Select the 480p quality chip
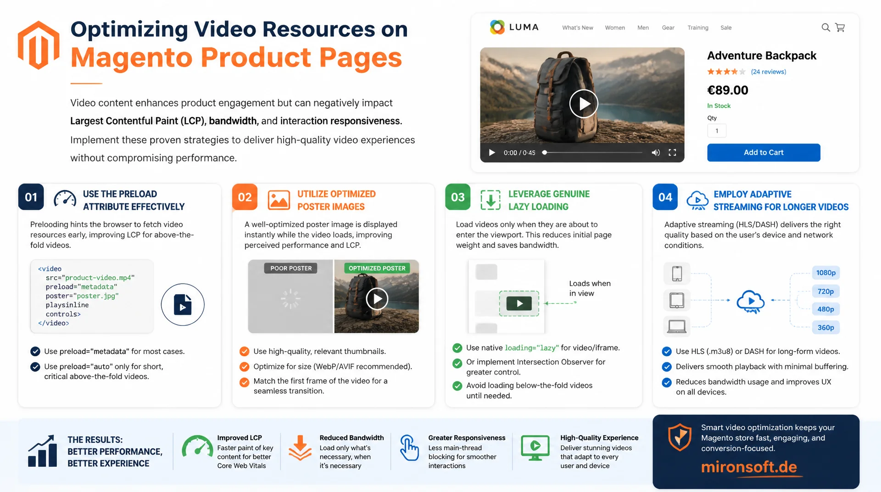 pyautogui.click(x=825, y=309)
